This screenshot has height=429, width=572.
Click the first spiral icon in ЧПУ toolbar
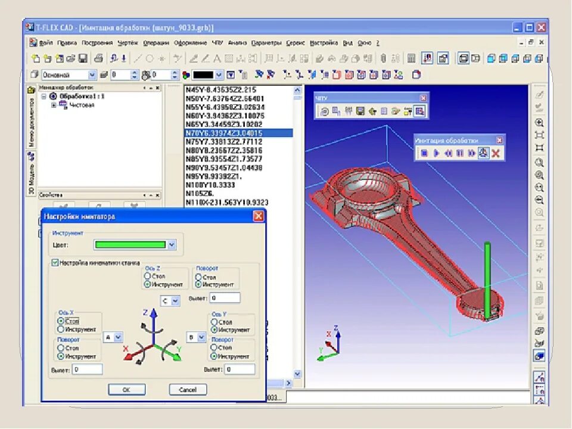324,111
